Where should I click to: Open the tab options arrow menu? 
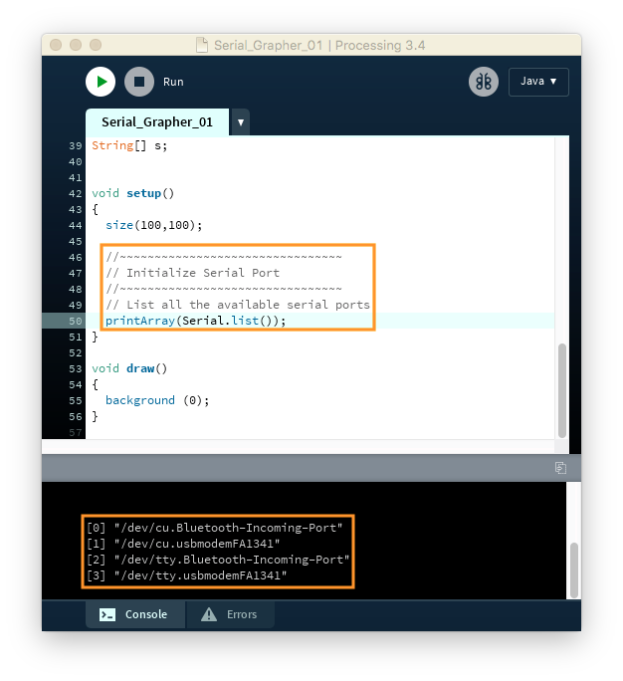click(x=241, y=122)
